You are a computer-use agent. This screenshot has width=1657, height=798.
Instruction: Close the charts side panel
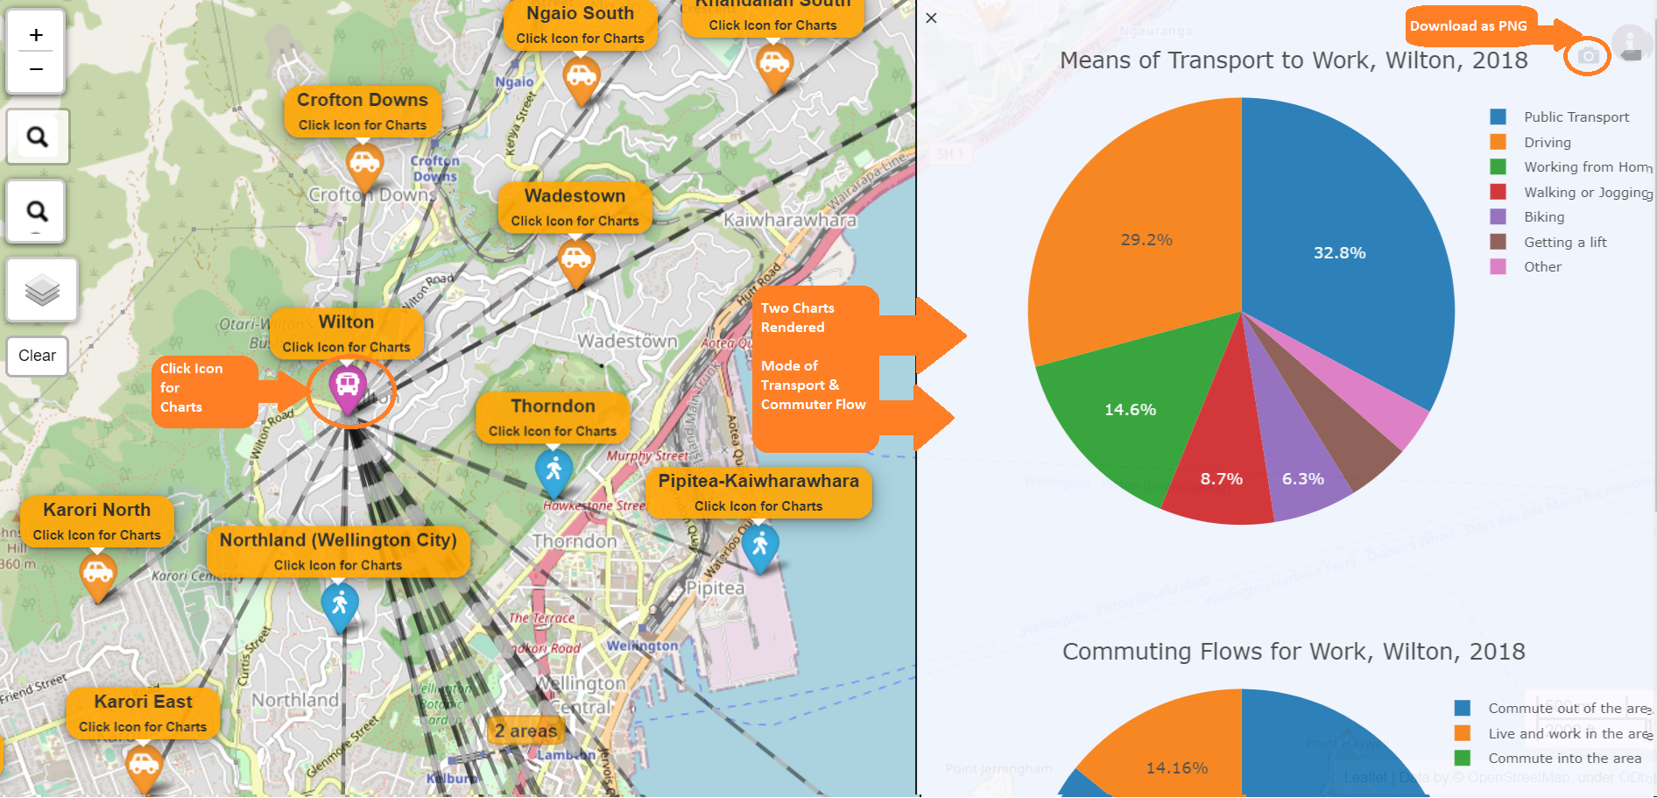coord(931,18)
